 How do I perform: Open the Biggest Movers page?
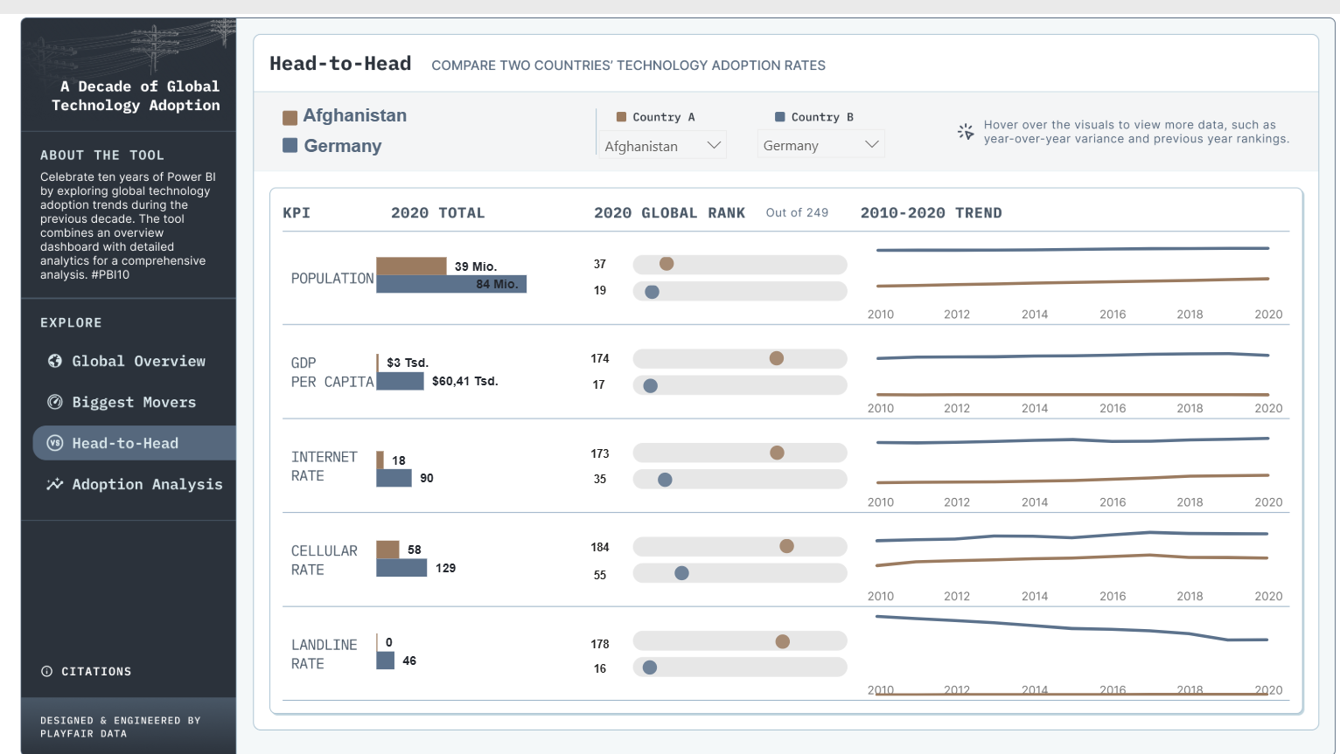(134, 402)
